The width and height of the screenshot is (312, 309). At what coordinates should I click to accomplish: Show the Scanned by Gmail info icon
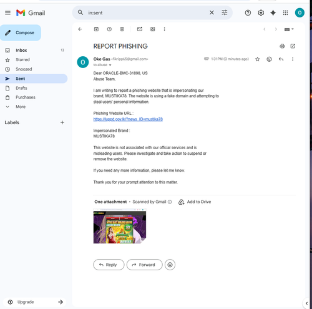click(x=170, y=202)
